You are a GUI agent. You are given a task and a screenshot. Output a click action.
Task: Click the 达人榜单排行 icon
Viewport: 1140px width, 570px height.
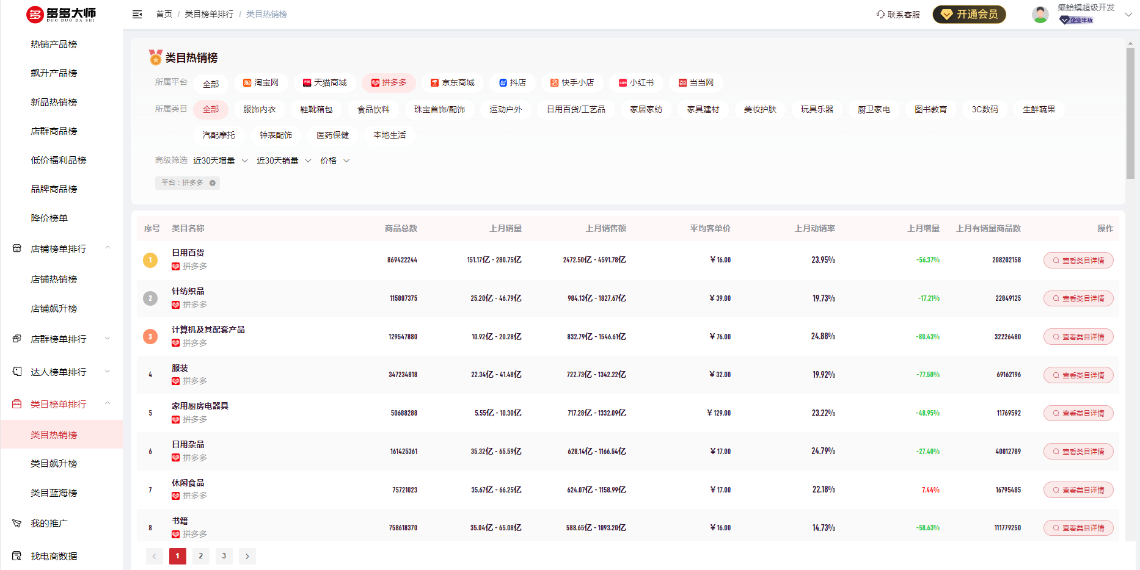(x=17, y=372)
